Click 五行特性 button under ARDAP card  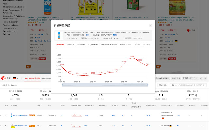(33, 59)
